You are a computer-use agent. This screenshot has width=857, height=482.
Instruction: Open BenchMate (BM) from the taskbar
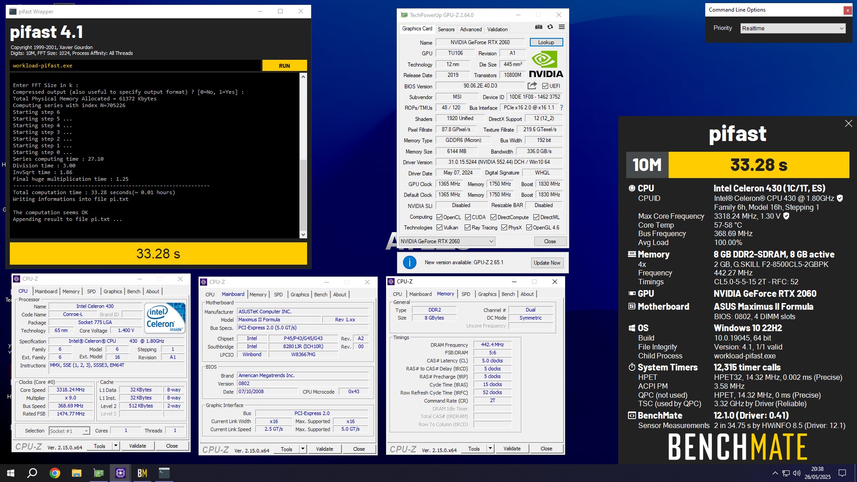142,473
